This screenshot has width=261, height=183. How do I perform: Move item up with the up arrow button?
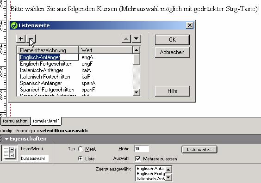tap(126, 39)
